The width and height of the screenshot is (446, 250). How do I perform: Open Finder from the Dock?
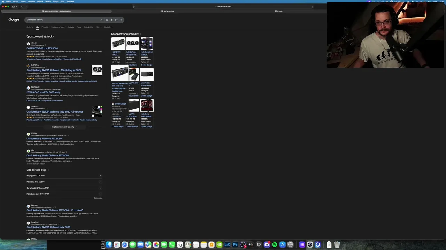point(109,245)
